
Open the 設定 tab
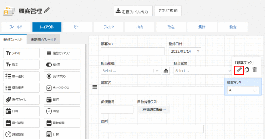tap(233, 27)
